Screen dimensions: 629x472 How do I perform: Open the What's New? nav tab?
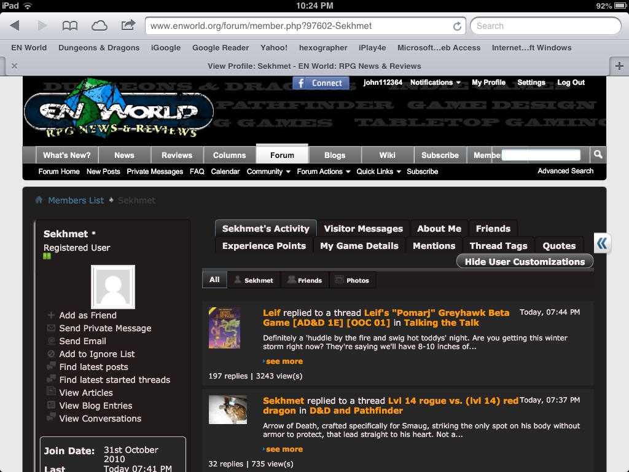67,155
